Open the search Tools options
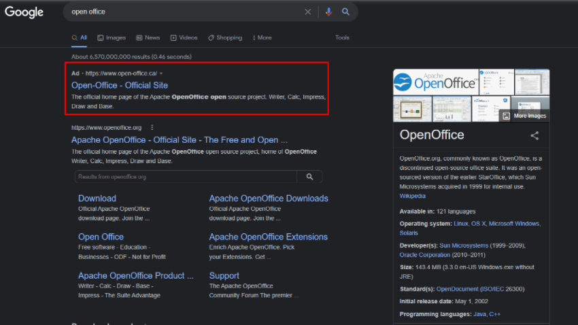578x325 pixels. (x=342, y=37)
